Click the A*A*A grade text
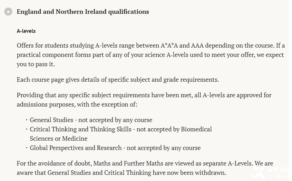This screenshot has height=181, width=292. pos(170,46)
